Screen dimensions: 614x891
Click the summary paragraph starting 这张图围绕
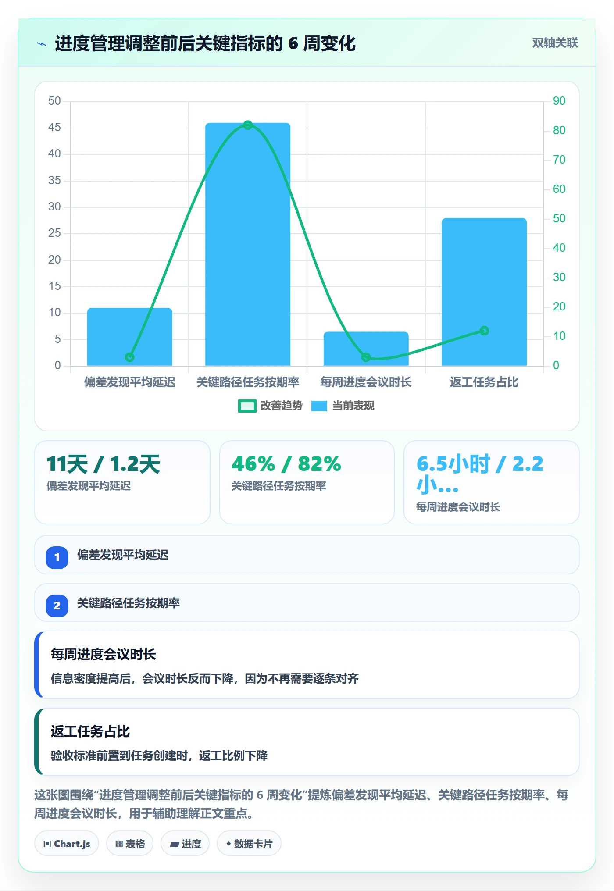pyautogui.click(x=302, y=804)
